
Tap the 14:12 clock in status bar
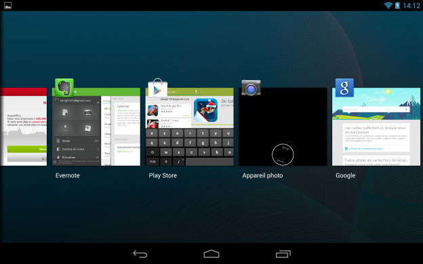411,5
